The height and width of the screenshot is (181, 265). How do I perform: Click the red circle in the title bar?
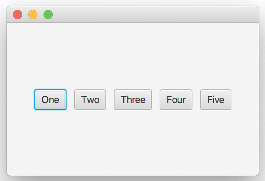tap(18, 15)
